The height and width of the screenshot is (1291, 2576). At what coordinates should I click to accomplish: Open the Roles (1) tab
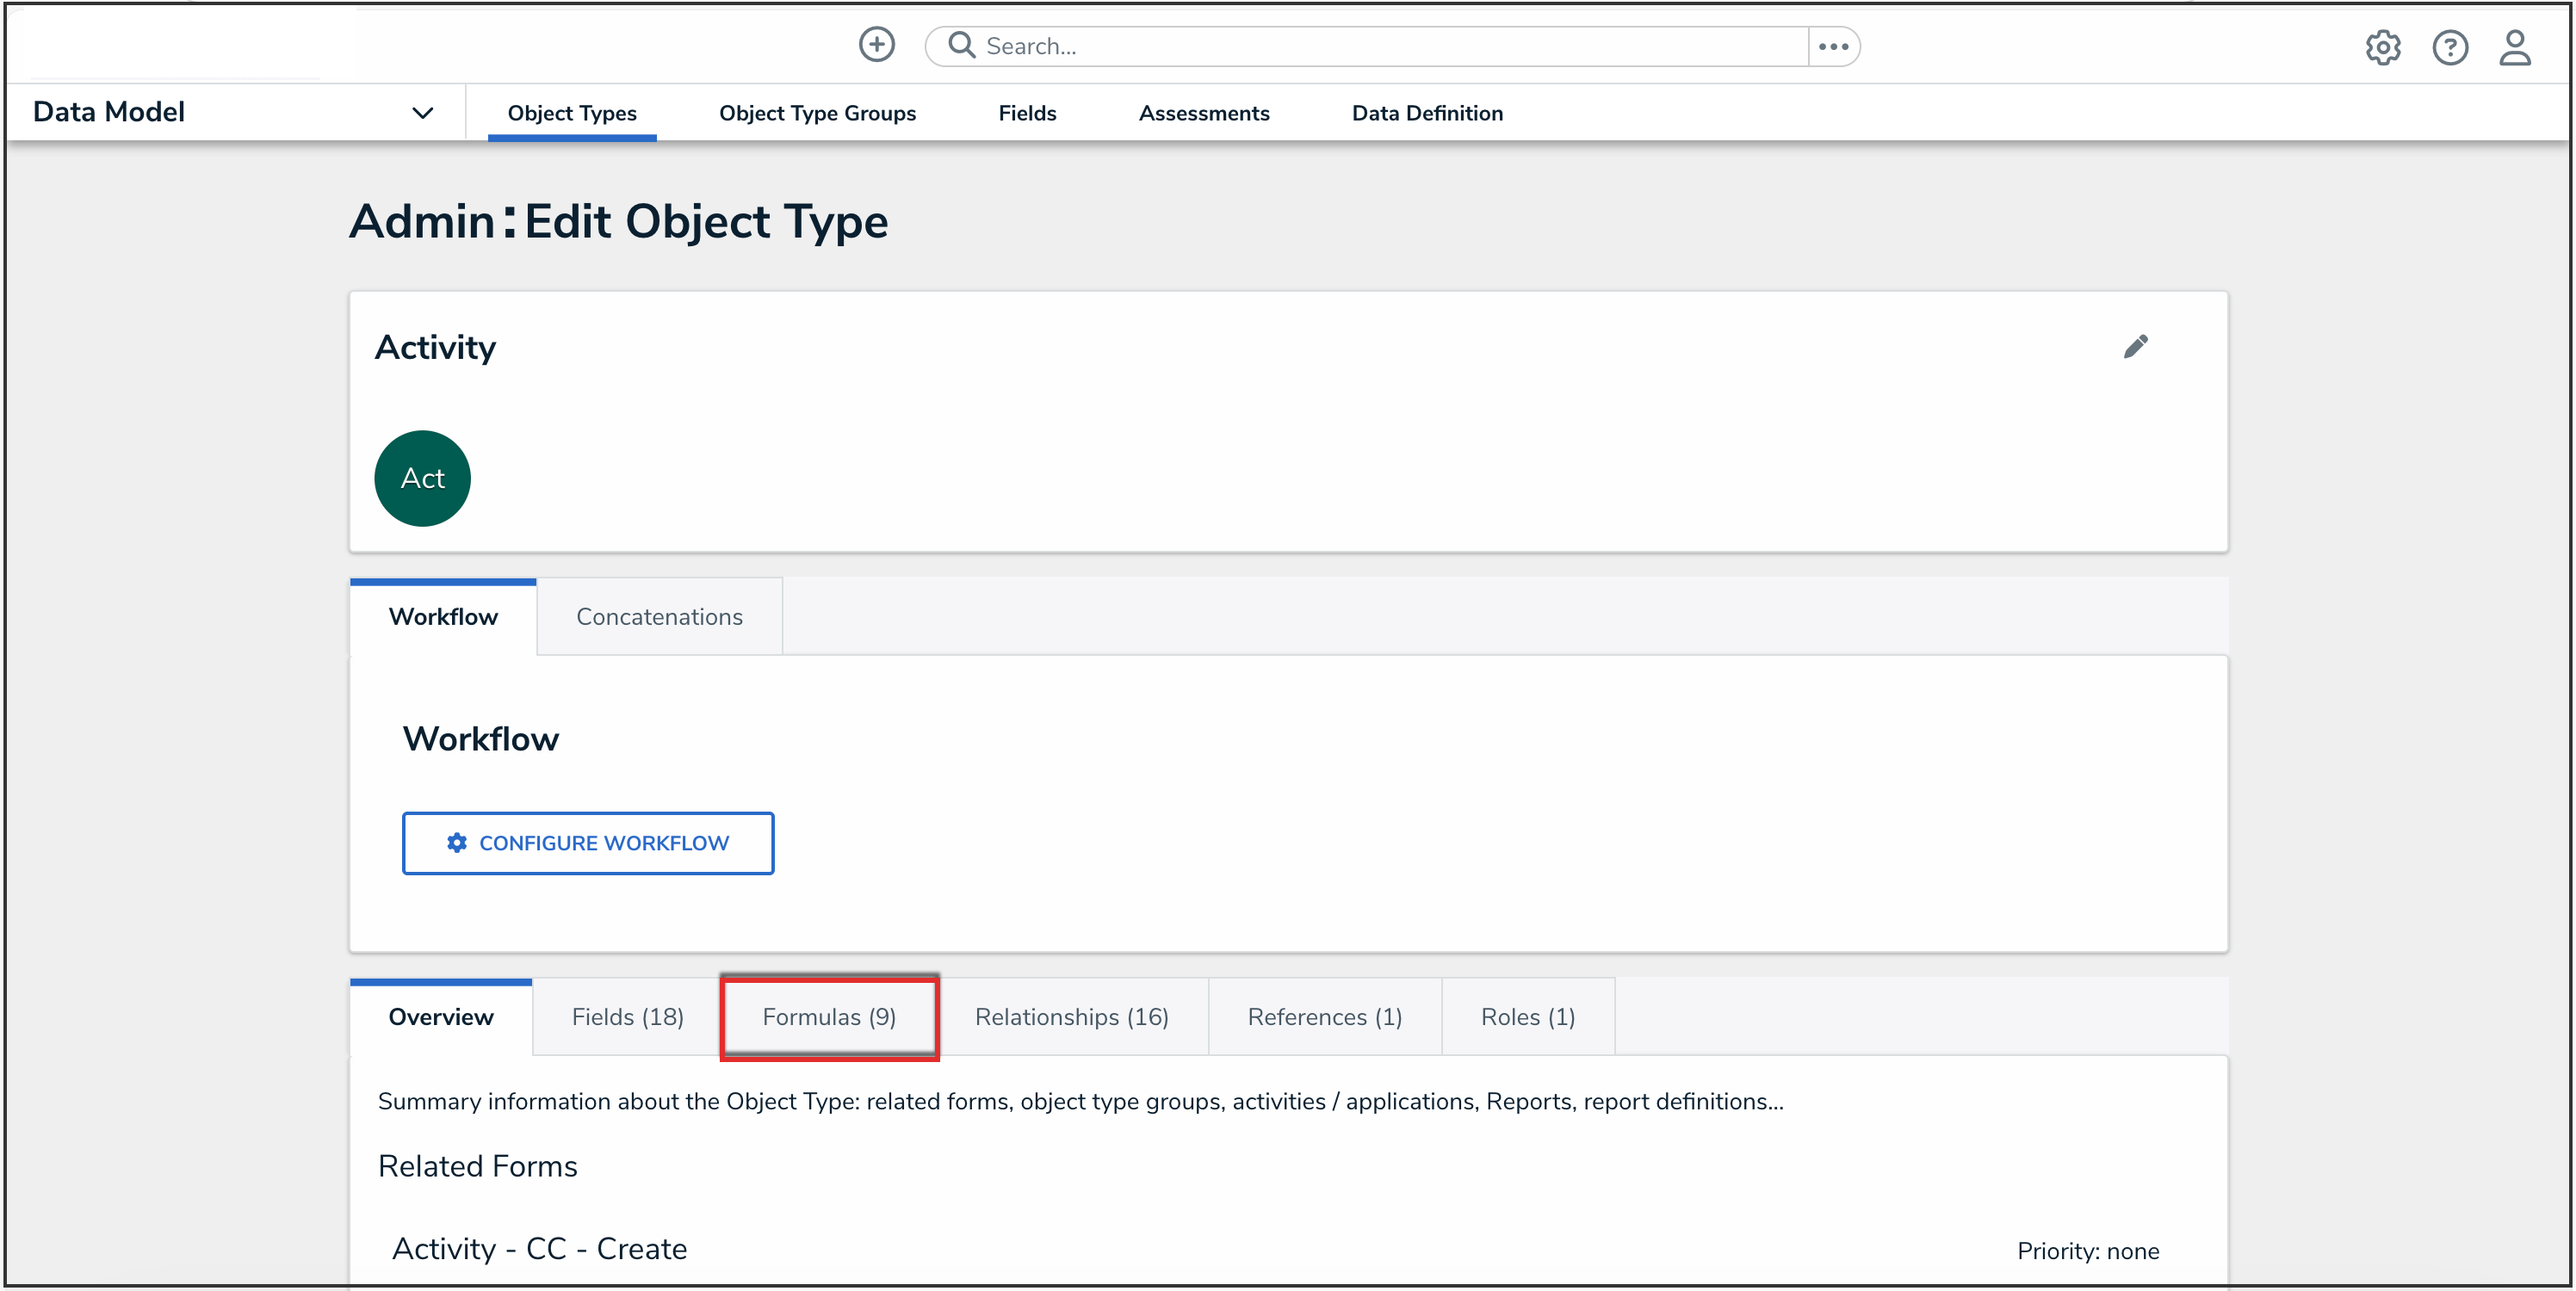tap(1527, 1016)
